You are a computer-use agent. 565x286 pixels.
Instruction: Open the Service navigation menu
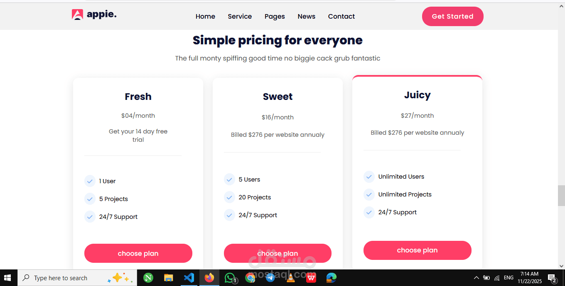click(240, 17)
